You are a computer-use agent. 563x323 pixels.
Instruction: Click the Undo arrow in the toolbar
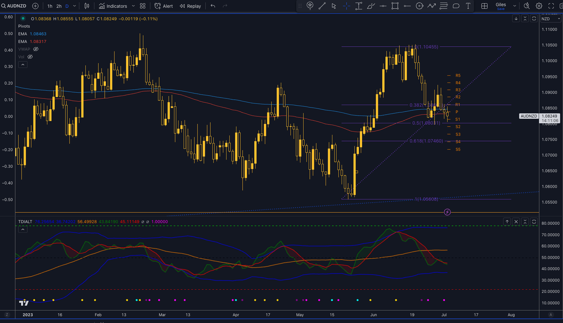click(x=212, y=6)
